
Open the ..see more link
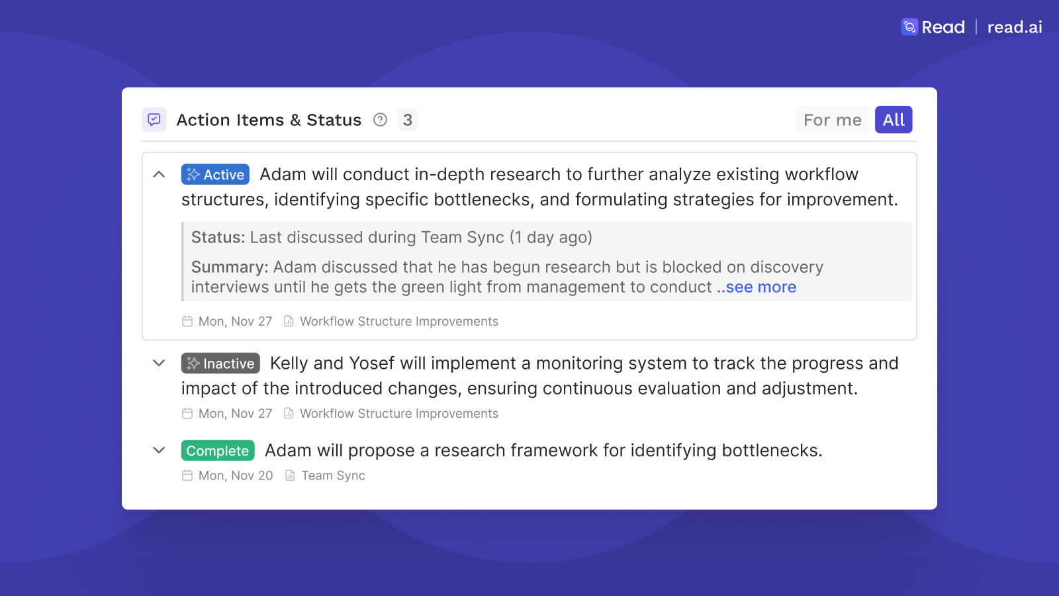point(757,287)
